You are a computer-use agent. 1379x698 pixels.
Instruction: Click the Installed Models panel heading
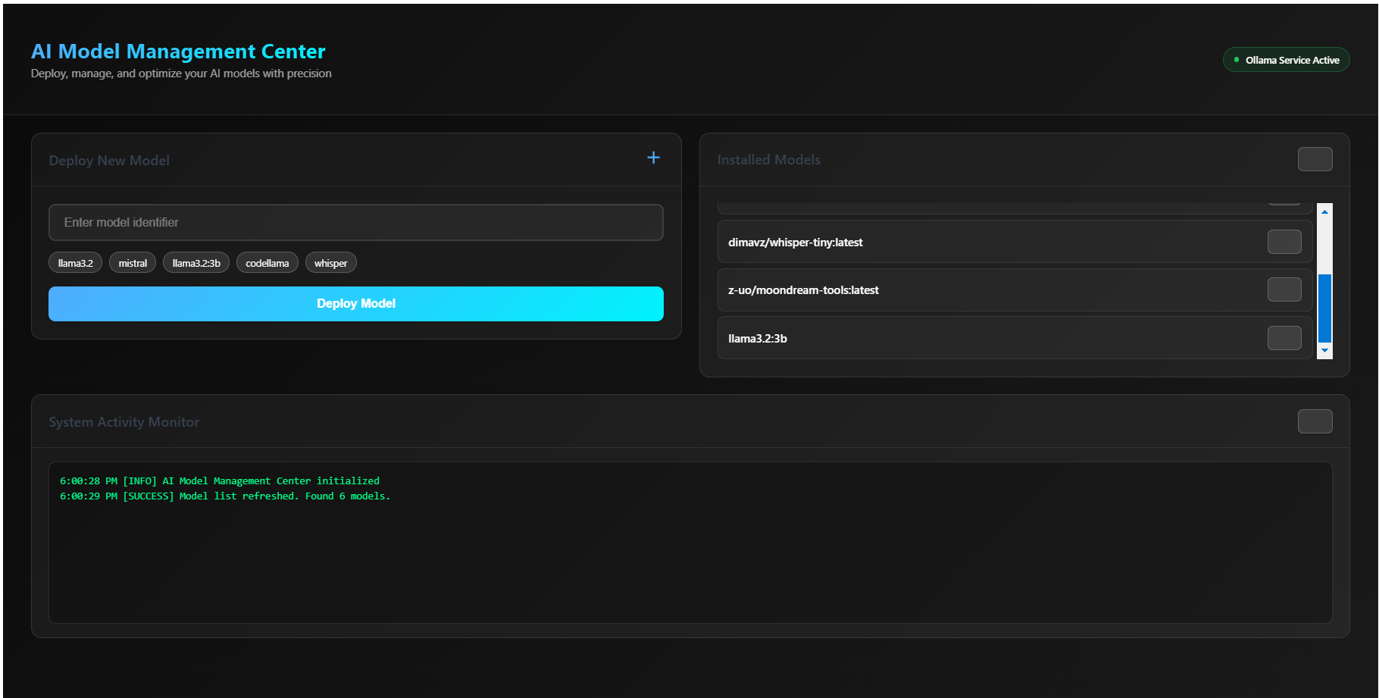[x=768, y=160]
